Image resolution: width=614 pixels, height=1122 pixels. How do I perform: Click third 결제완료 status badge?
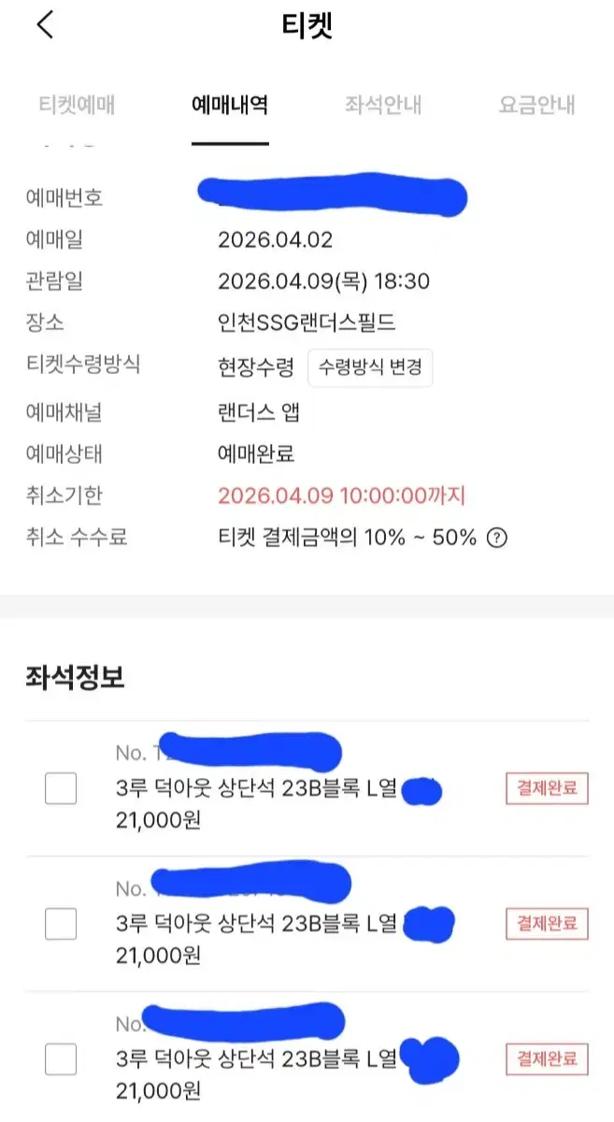548,1059
